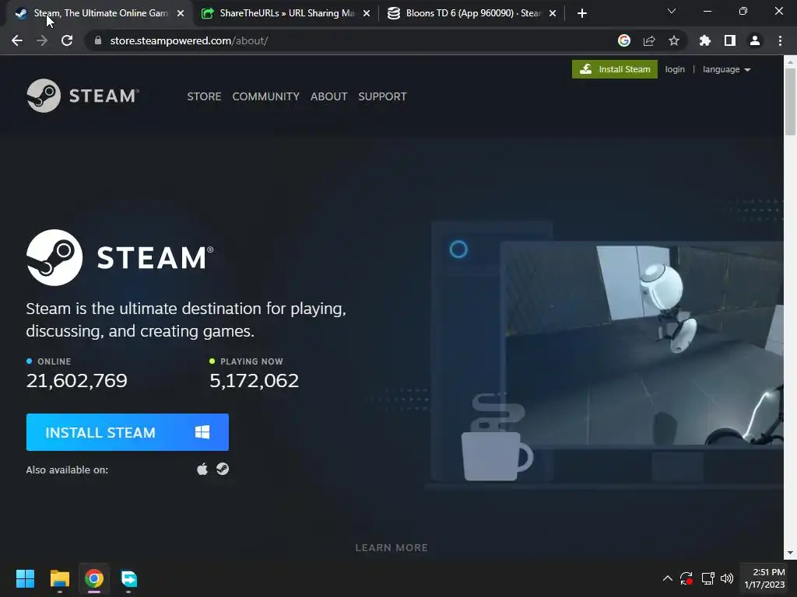Open the Windows Start menu

coord(25,578)
